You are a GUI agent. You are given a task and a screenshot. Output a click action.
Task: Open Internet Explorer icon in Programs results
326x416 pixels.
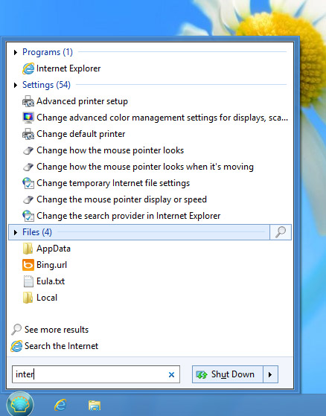[x=28, y=68]
